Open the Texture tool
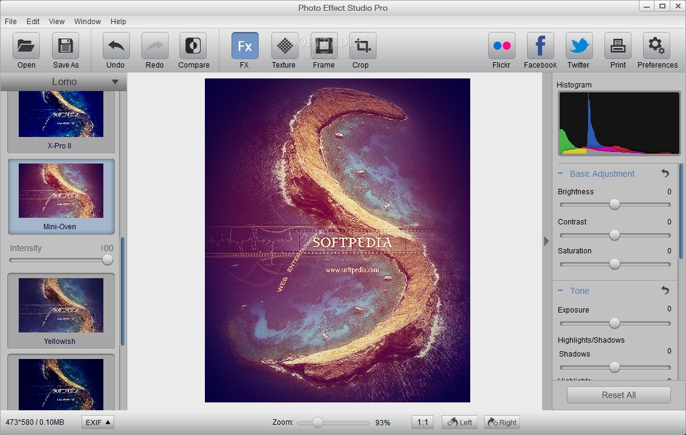 coord(285,45)
